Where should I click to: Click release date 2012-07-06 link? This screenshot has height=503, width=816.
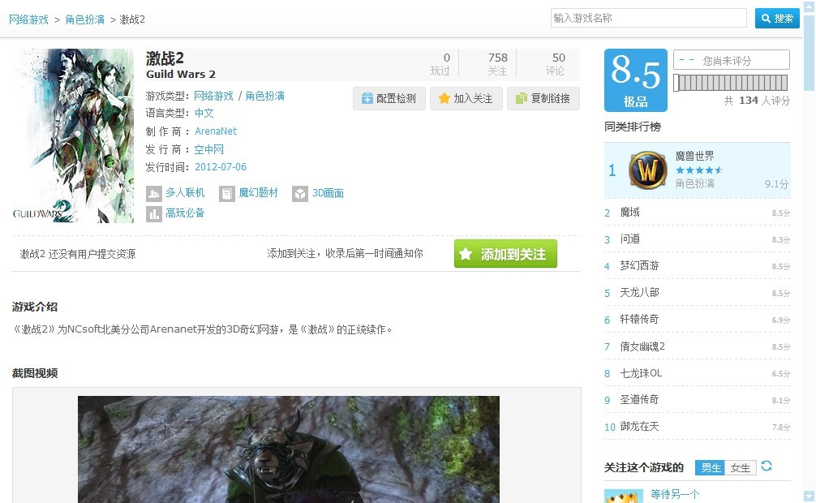click(221, 167)
